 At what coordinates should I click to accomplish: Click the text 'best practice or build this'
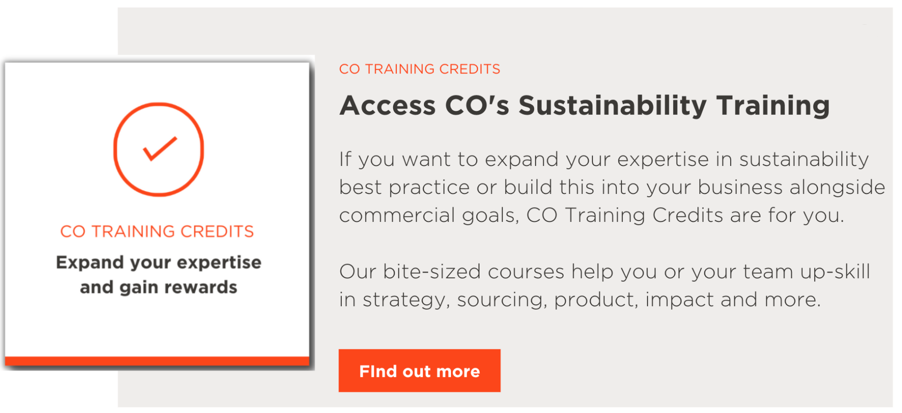[x=467, y=187]
